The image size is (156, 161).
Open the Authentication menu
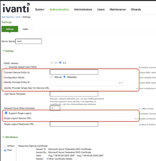tap(59, 9)
